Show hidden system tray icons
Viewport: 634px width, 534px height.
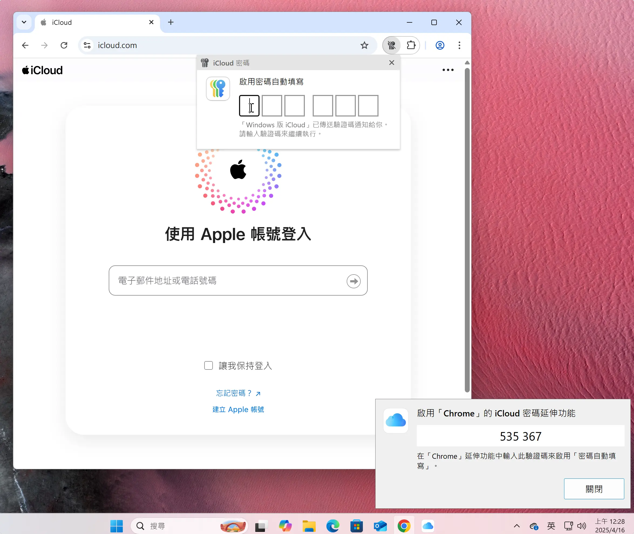click(517, 526)
